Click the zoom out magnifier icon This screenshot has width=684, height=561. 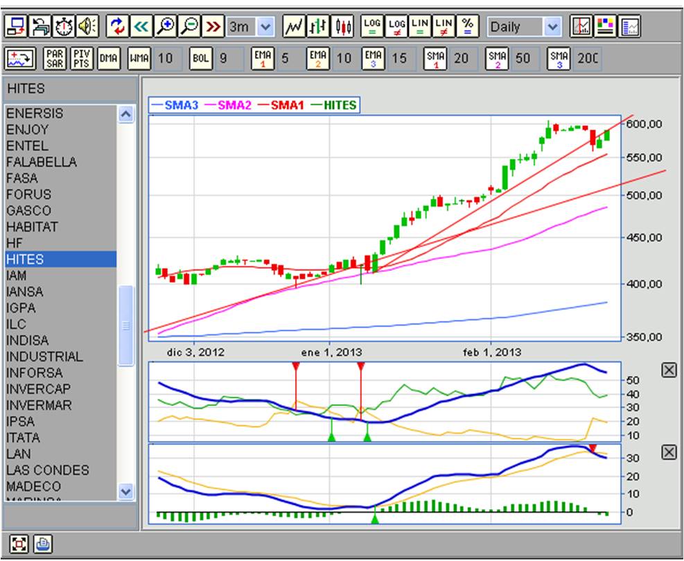(188, 27)
